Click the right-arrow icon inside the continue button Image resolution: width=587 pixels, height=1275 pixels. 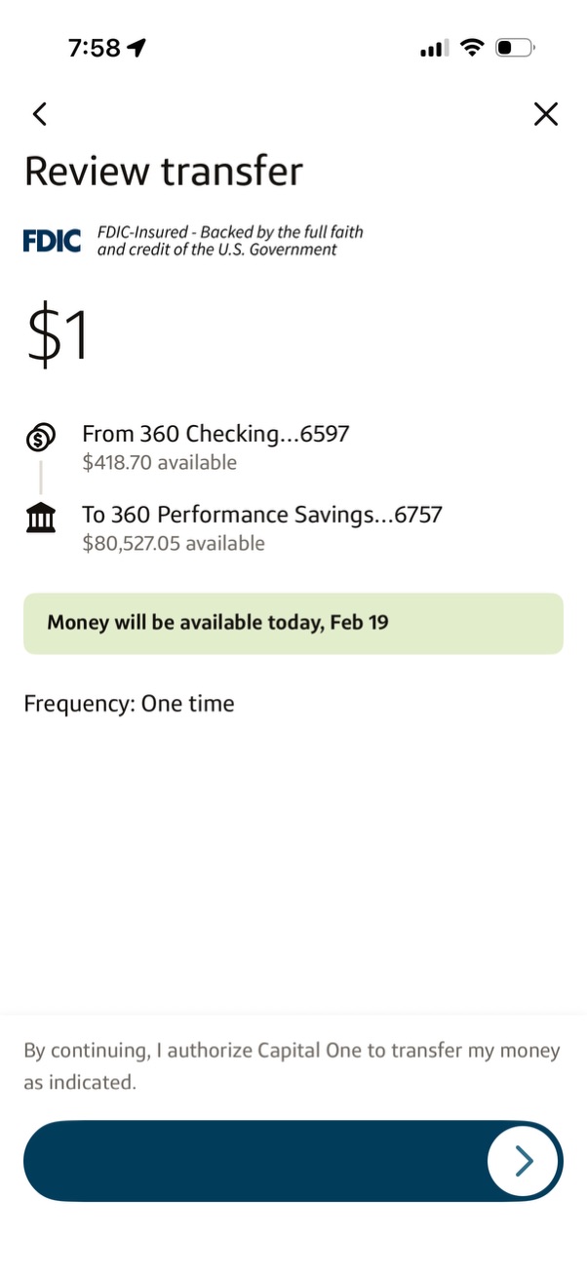pyautogui.click(x=524, y=1161)
